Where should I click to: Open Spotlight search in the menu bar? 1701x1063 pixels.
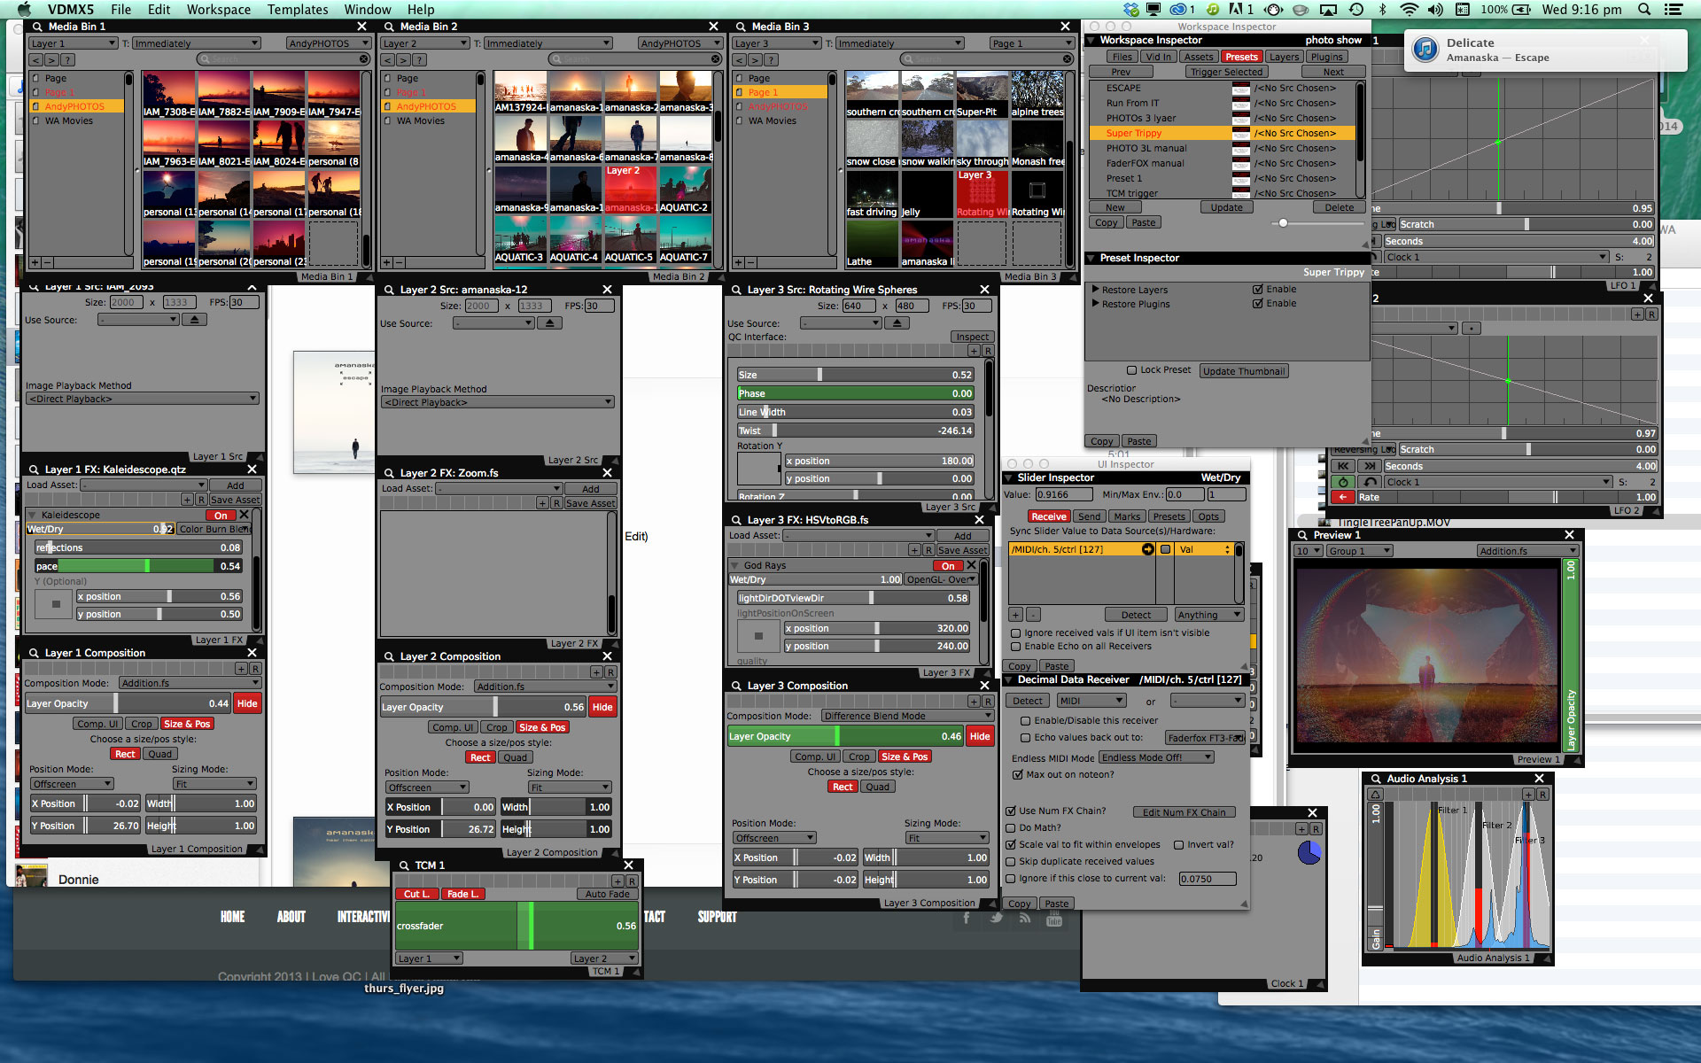(1643, 10)
